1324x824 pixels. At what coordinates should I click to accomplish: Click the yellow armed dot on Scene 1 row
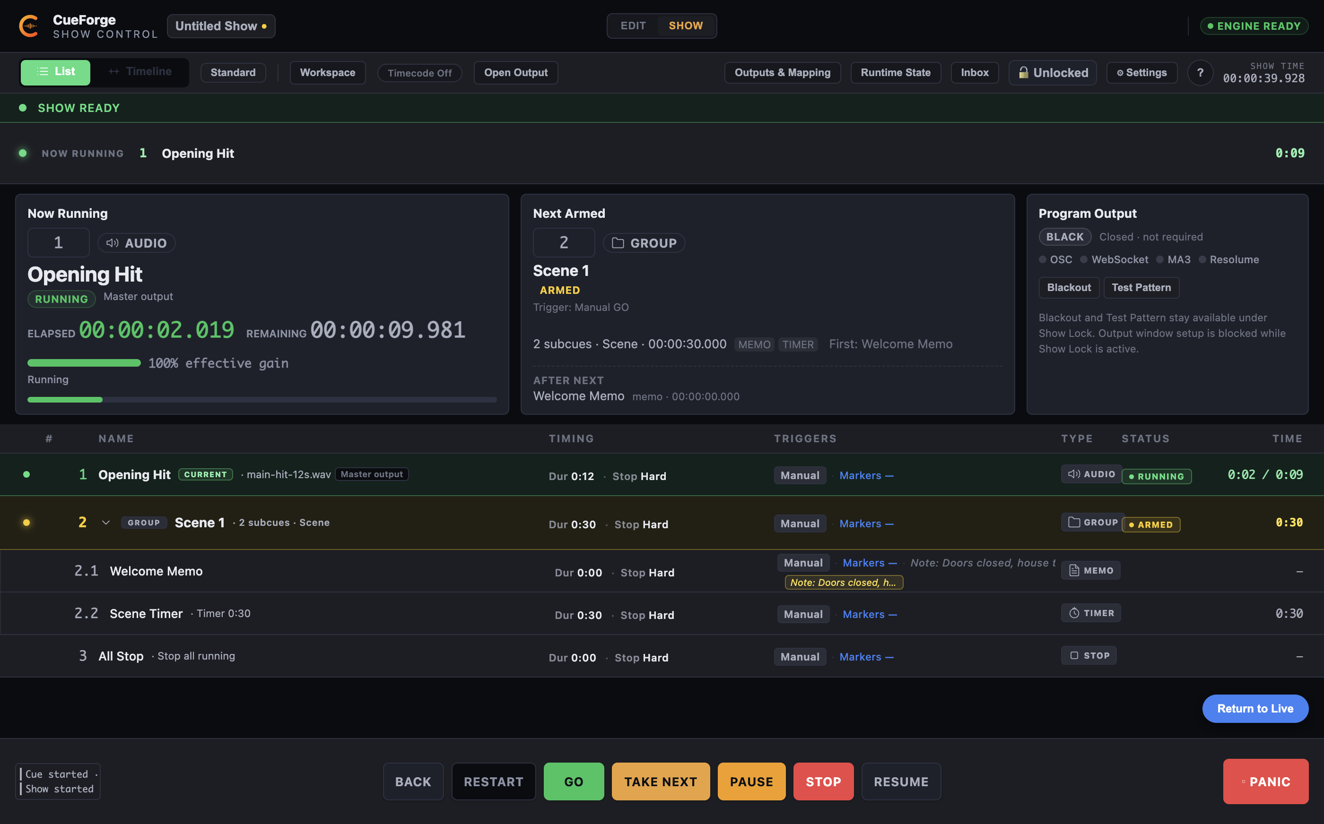[x=26, y=523]
